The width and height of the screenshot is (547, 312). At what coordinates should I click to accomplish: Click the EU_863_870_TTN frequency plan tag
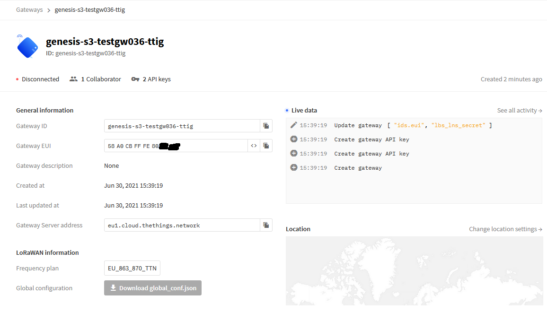(x=132, y=269)
